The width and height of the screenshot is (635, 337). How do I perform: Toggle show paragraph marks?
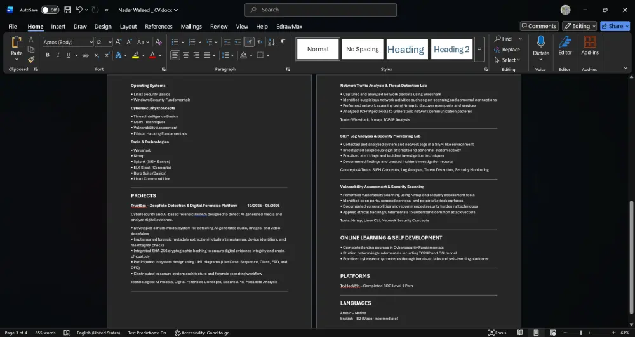pos(283,42)
